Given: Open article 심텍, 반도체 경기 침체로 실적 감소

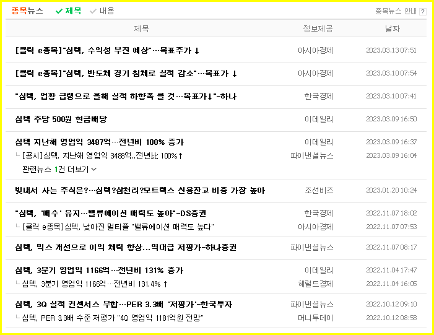Looking at the screenshot, I should pos(126,73).
